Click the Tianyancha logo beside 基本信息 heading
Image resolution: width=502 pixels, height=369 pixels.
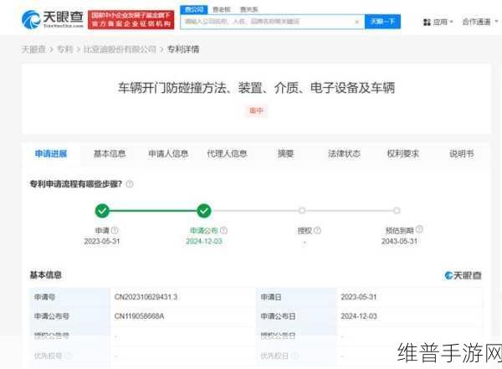(463, 275)
